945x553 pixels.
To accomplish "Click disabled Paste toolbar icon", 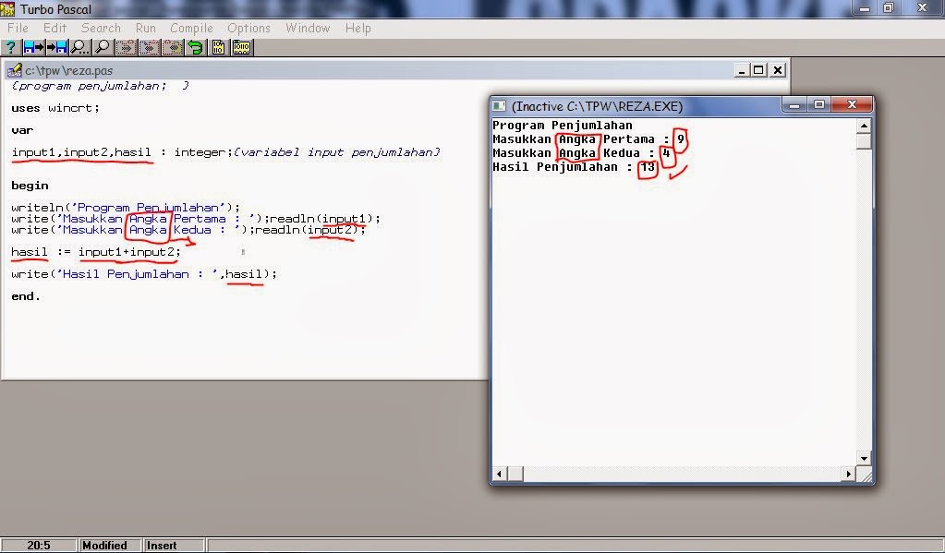I will tap(173, 47).
